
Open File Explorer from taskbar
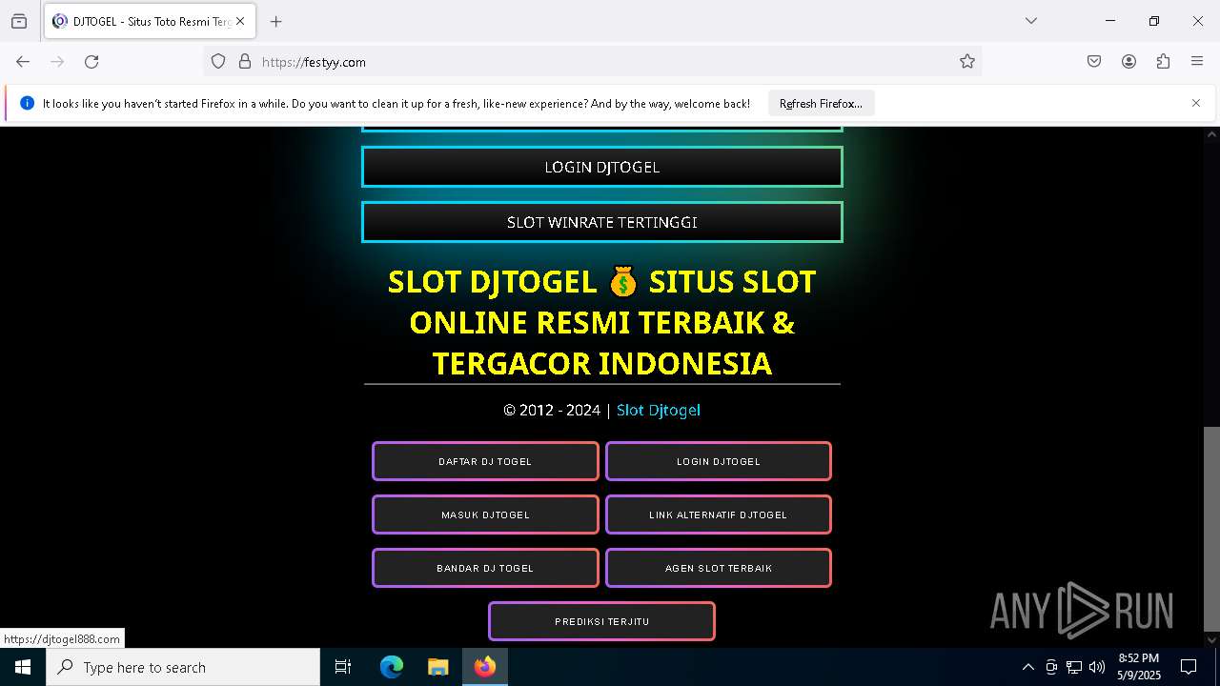tap(437, 667)
